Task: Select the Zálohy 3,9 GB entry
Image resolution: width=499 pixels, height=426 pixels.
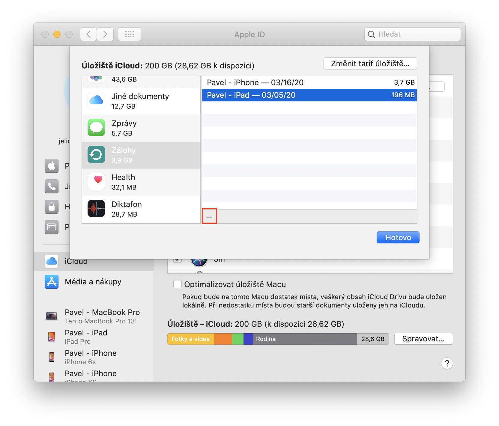Action: coord(141,155)
